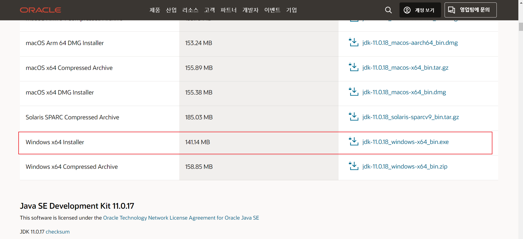Select 'macOS Arm 64 DMG Installer' text
523x239 pixels.
click(65, 43)
